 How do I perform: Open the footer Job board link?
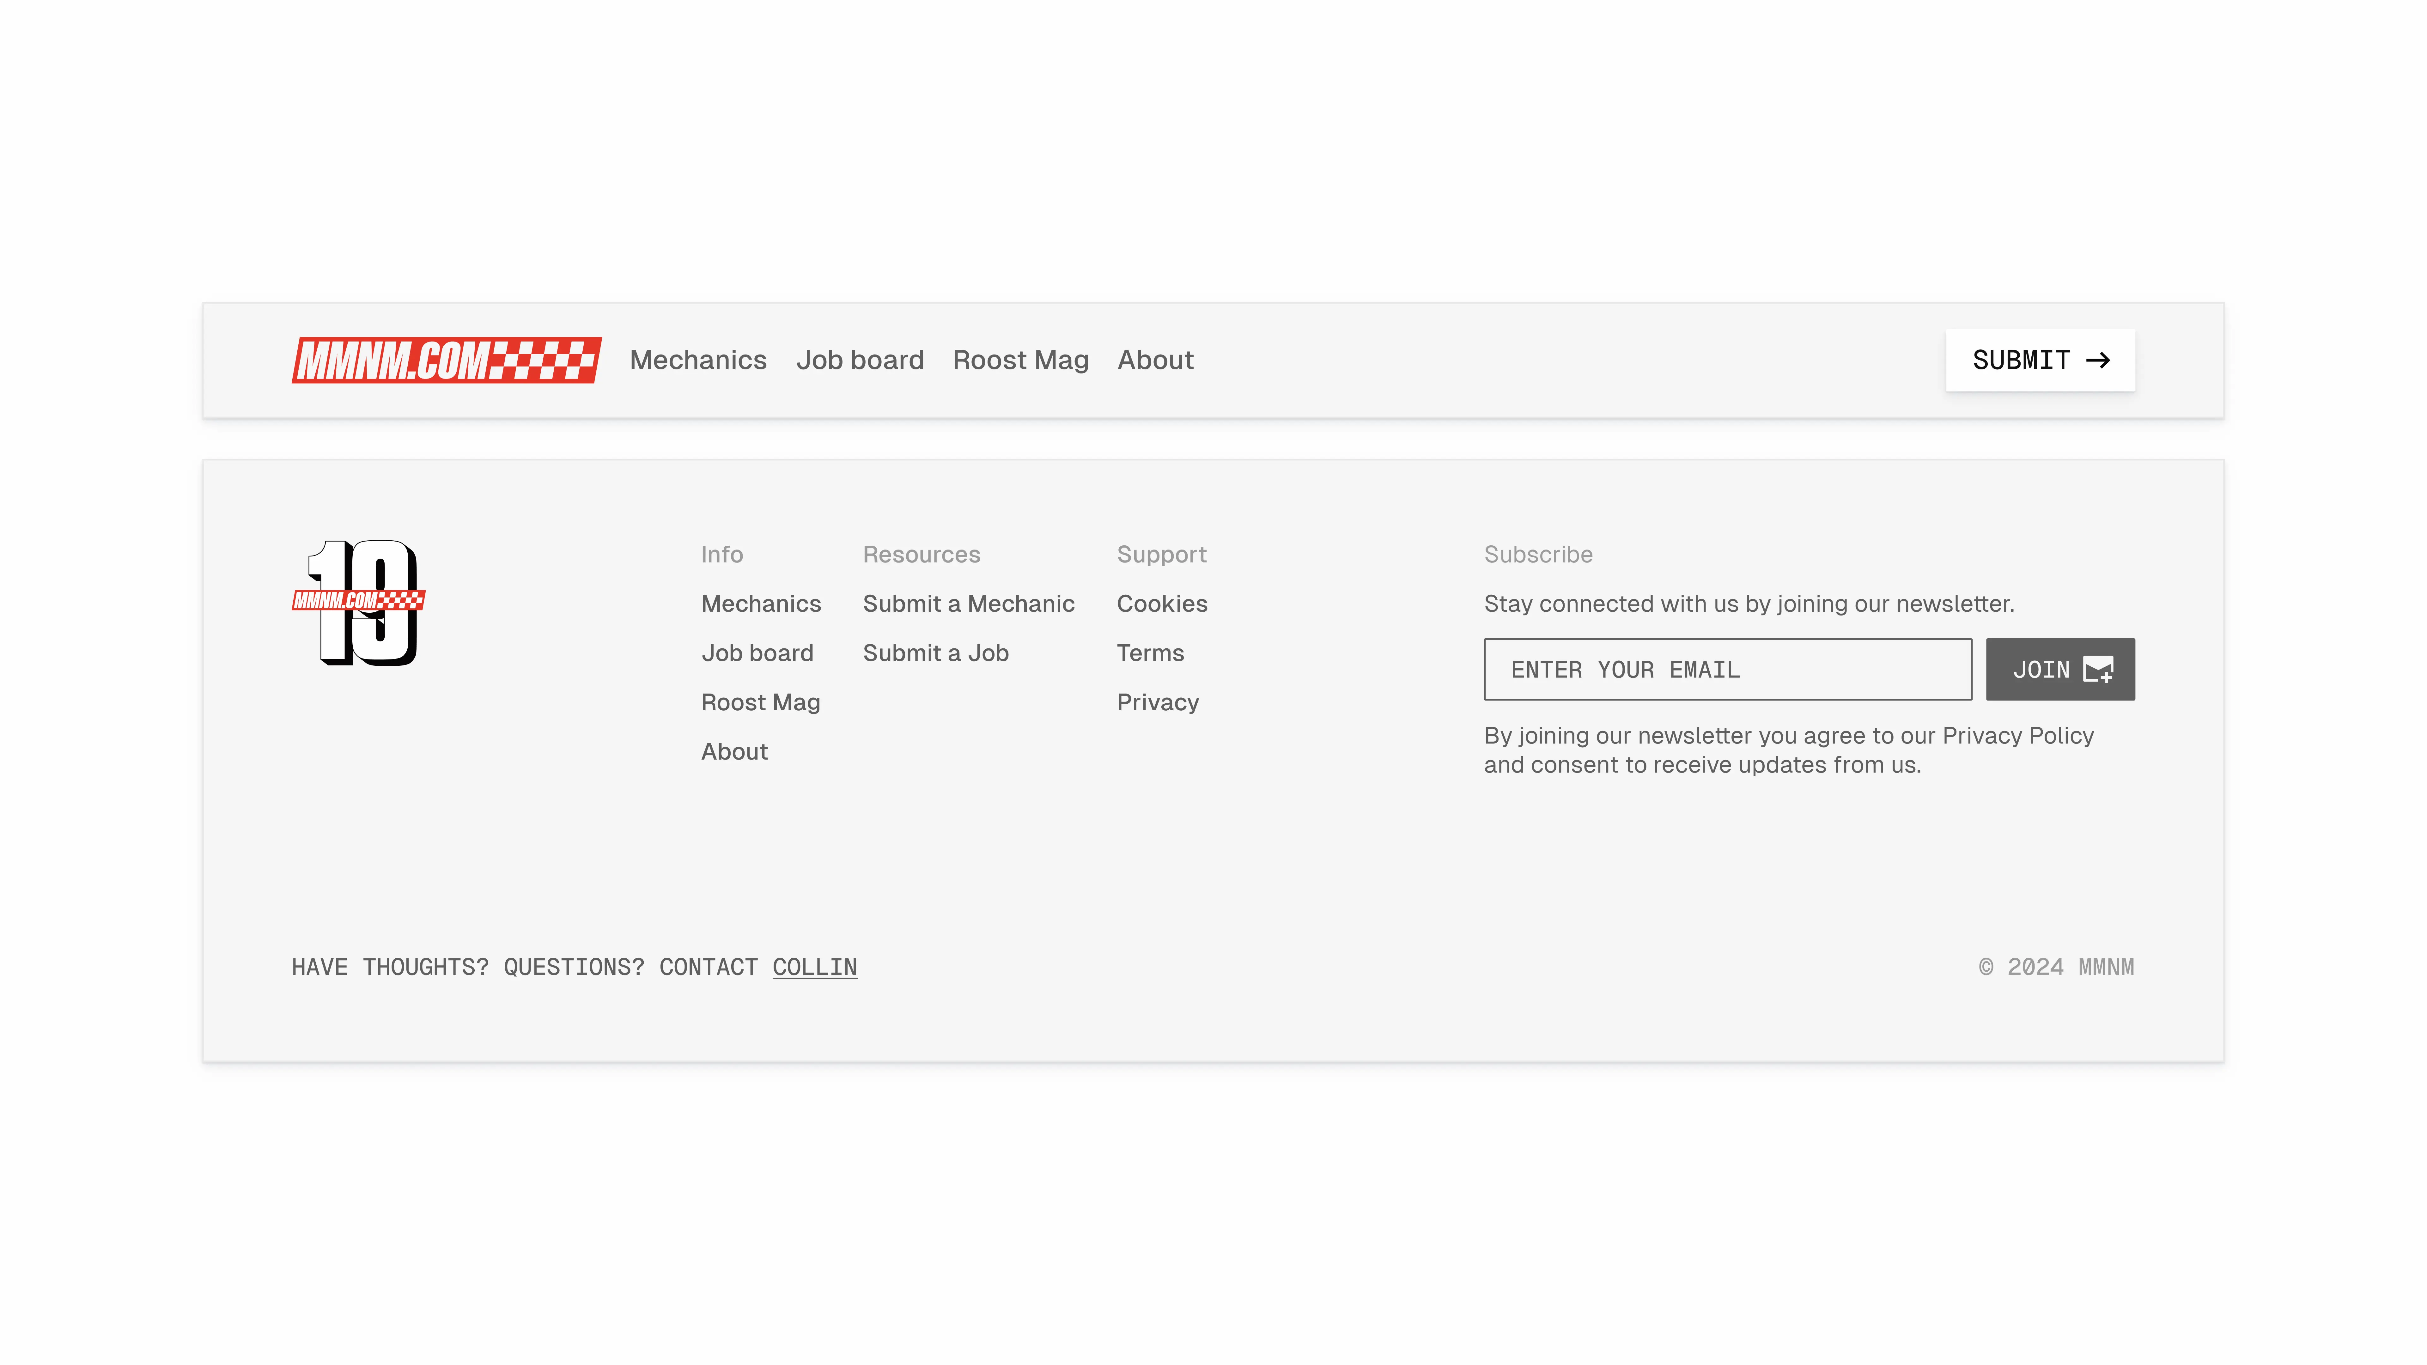[757, 653]
